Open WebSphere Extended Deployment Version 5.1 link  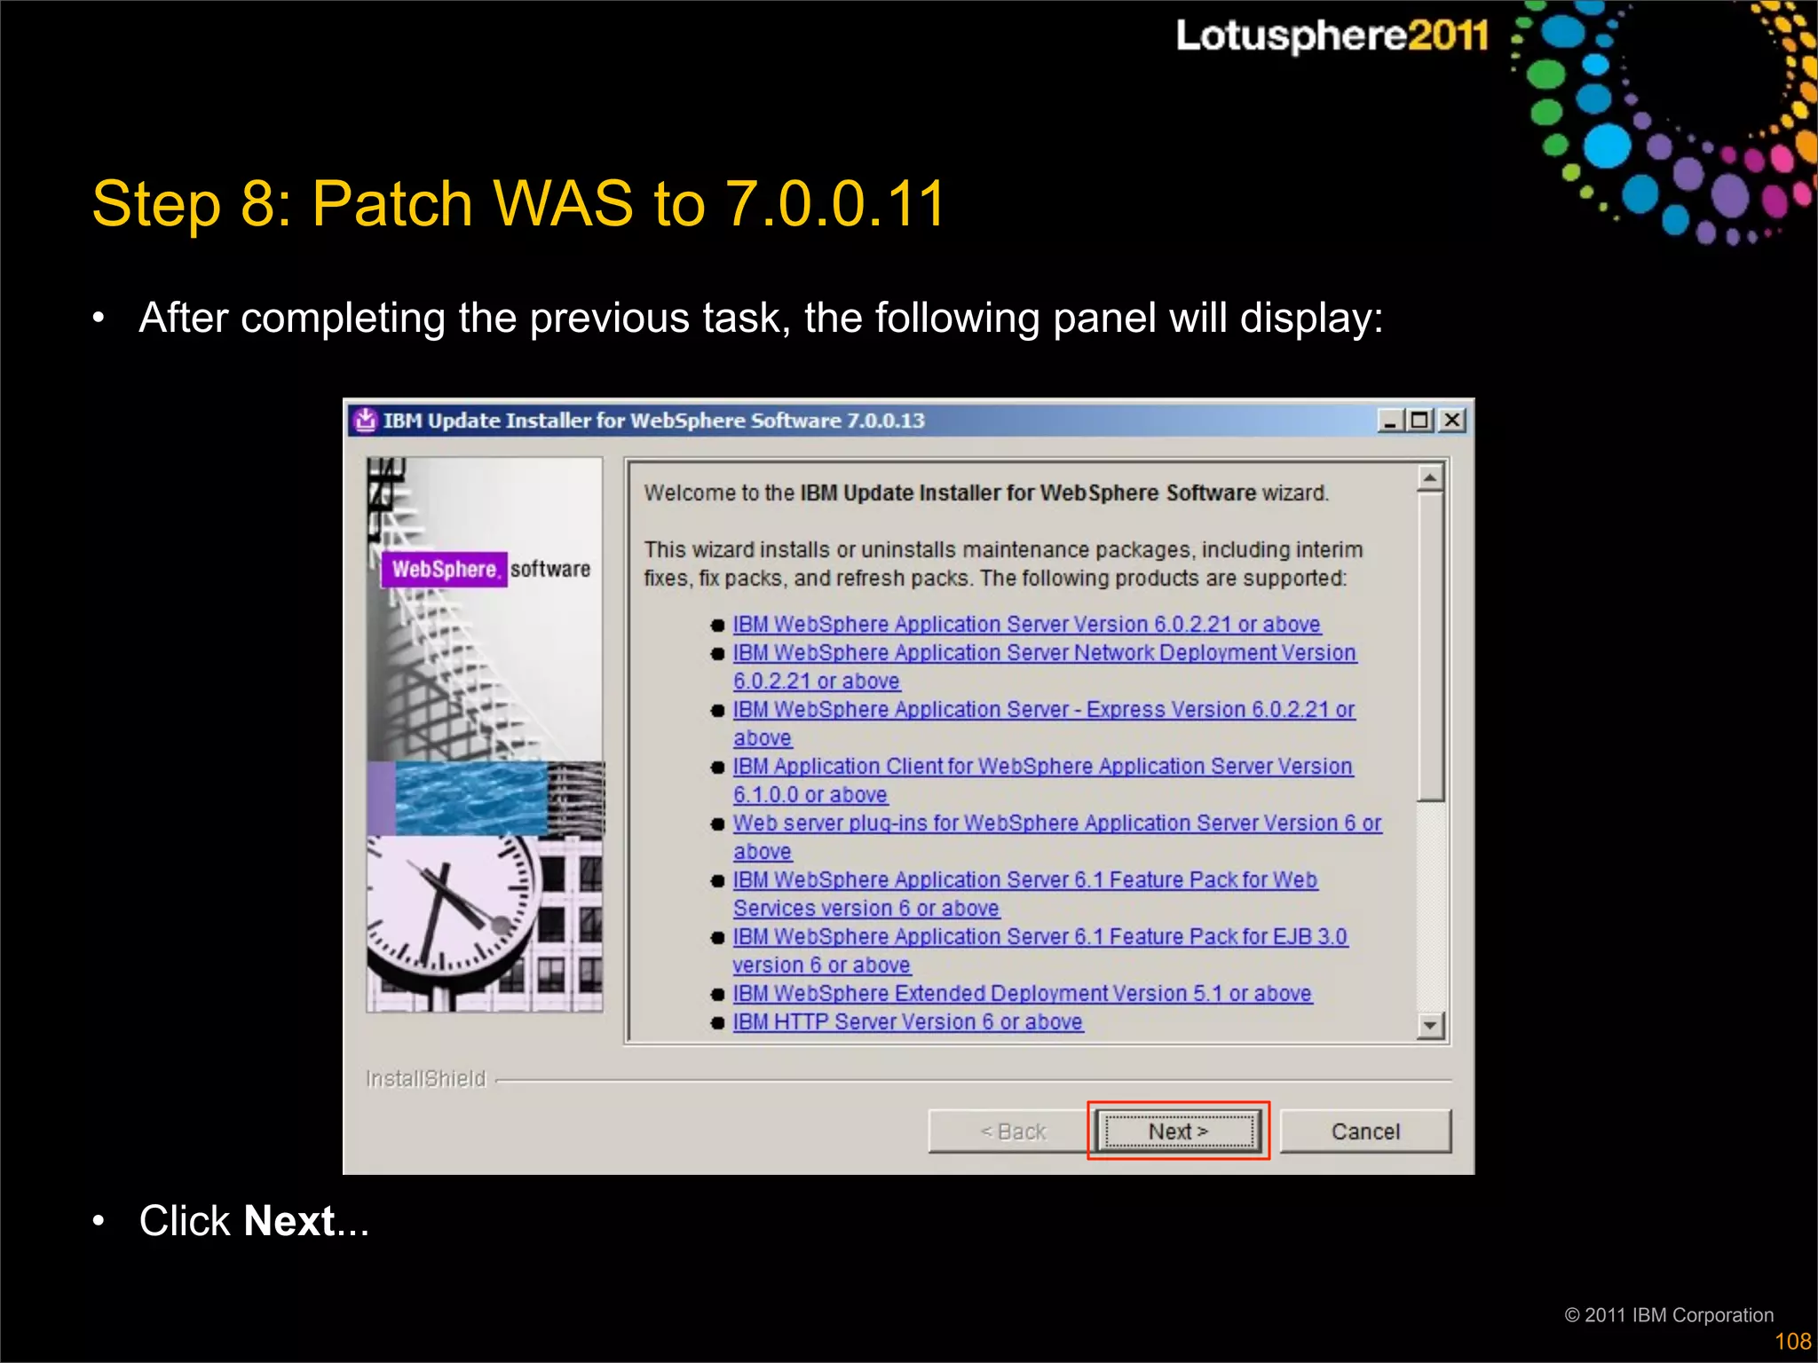[x=1022, y=994]
